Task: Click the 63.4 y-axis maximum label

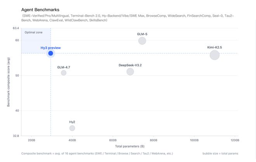Action: [16, 28]
